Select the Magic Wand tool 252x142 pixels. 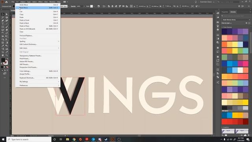(3, 17)
